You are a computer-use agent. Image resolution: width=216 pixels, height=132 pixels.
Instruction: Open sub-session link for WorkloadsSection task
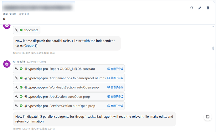click(115, 87)
